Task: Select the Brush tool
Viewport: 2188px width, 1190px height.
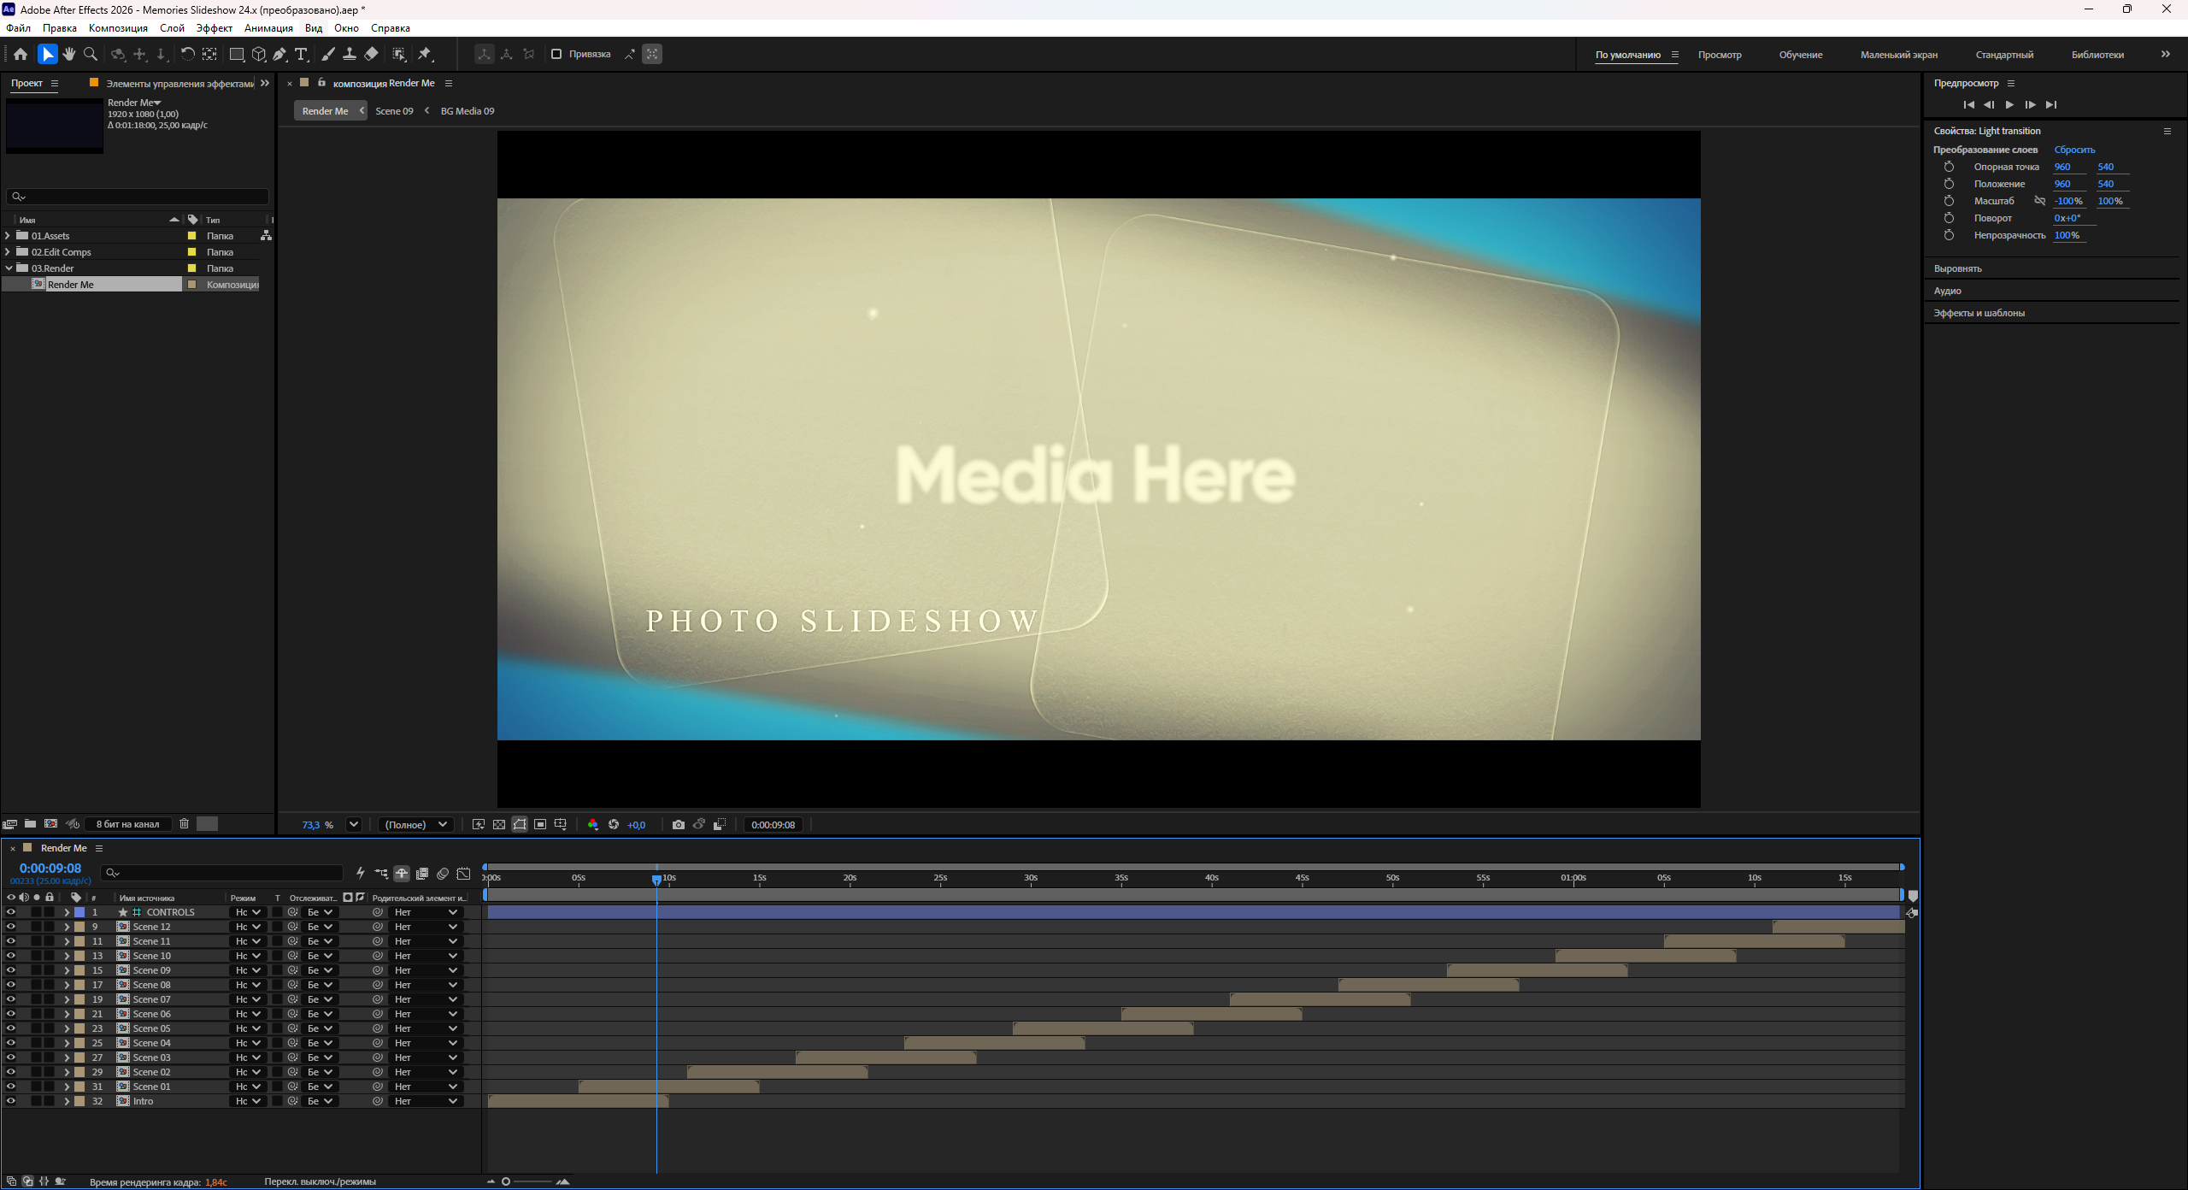Action: point(328,54)
